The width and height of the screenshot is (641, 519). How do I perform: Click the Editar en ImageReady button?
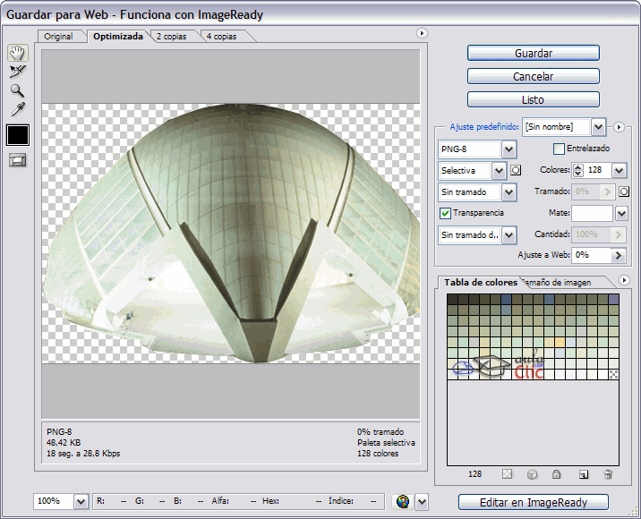pyautogui.click(x=533, y=502)
